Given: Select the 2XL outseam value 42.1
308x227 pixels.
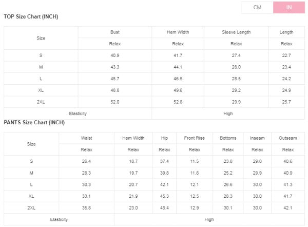Looking at the screenshot, I should [x=288, y=208].
